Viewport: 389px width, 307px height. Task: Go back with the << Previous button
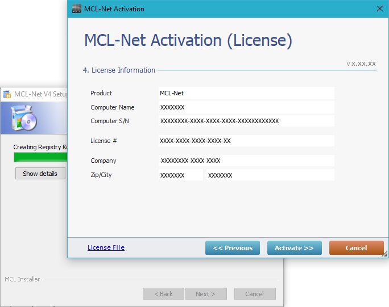click(x=232, y=248)
